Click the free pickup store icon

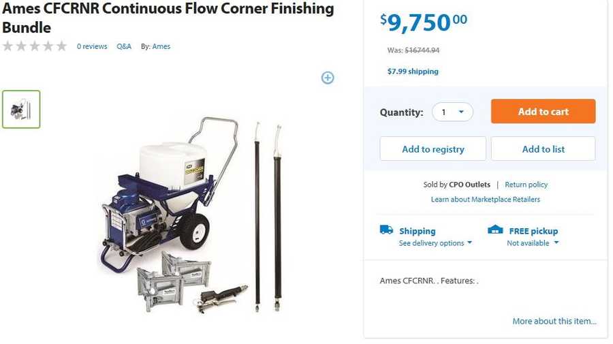pos(495,230)
